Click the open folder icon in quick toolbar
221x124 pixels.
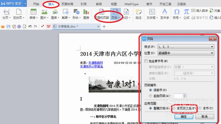3,26
